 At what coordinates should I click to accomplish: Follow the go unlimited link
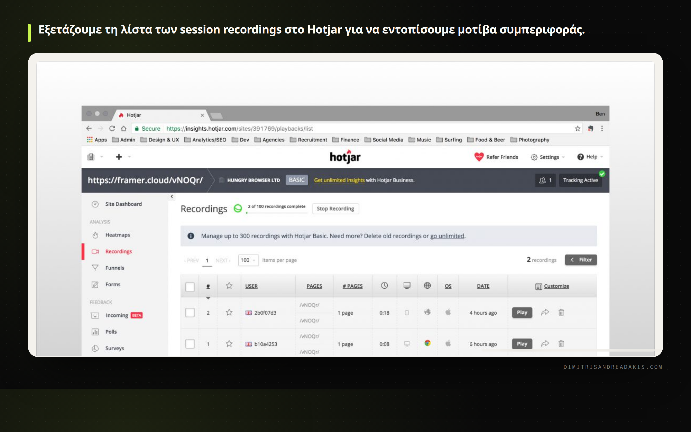click(447, 236)
